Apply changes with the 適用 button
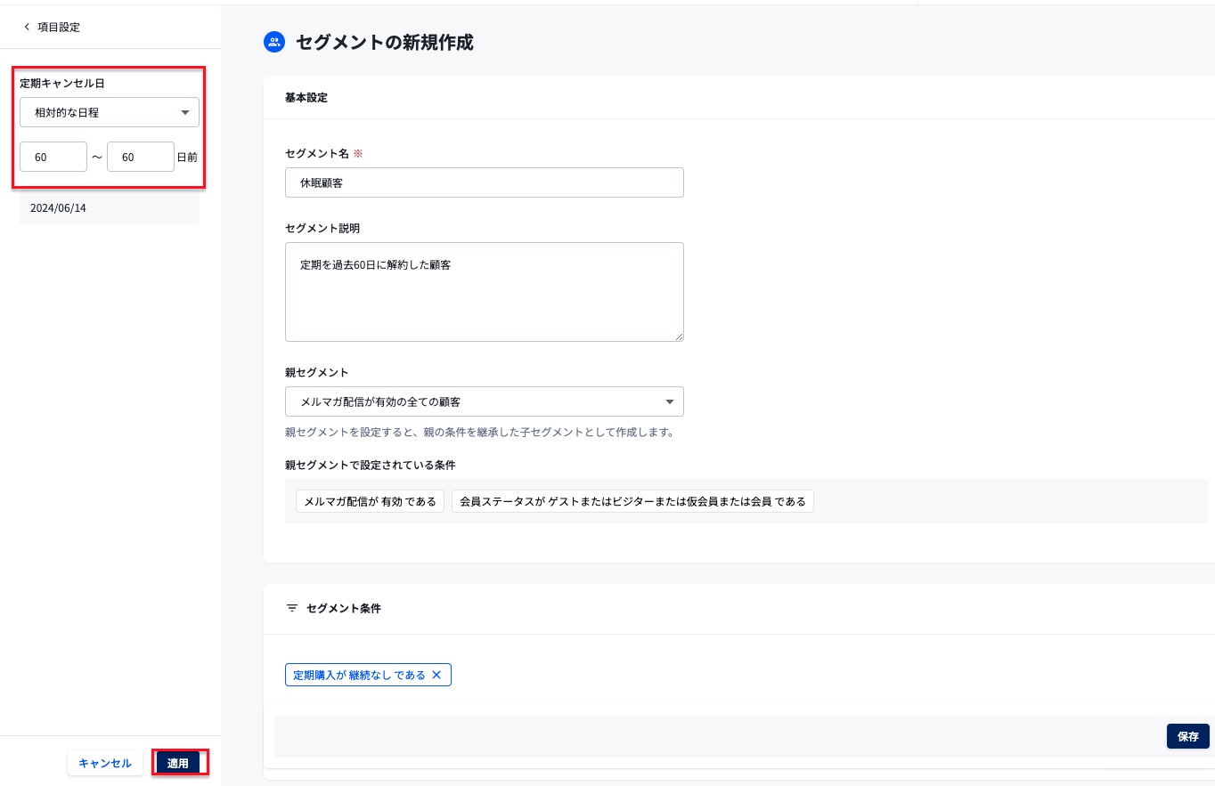Screen dimensions: 1215x786 click(178, 763)
